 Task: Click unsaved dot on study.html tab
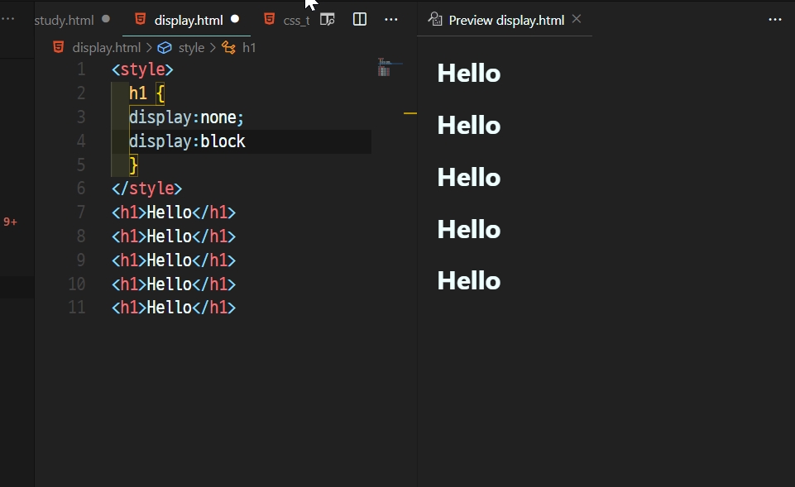point(105,19)
